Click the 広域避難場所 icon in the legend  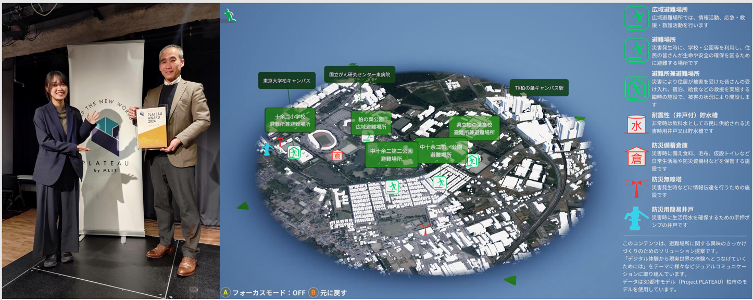pyautogui.click(x=636, y=18)
